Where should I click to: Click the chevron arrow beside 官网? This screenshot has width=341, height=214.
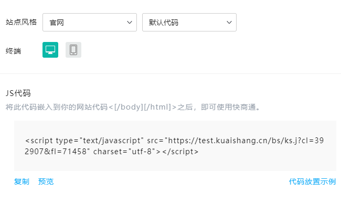pyautogui.click(x=130, y=23)
